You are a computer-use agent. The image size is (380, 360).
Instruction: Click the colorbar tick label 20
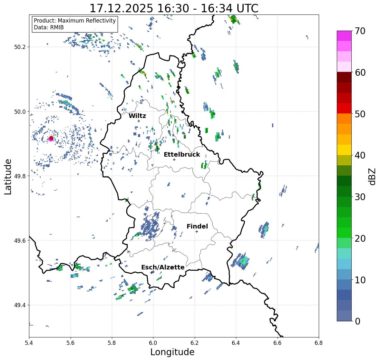(360, 238)
